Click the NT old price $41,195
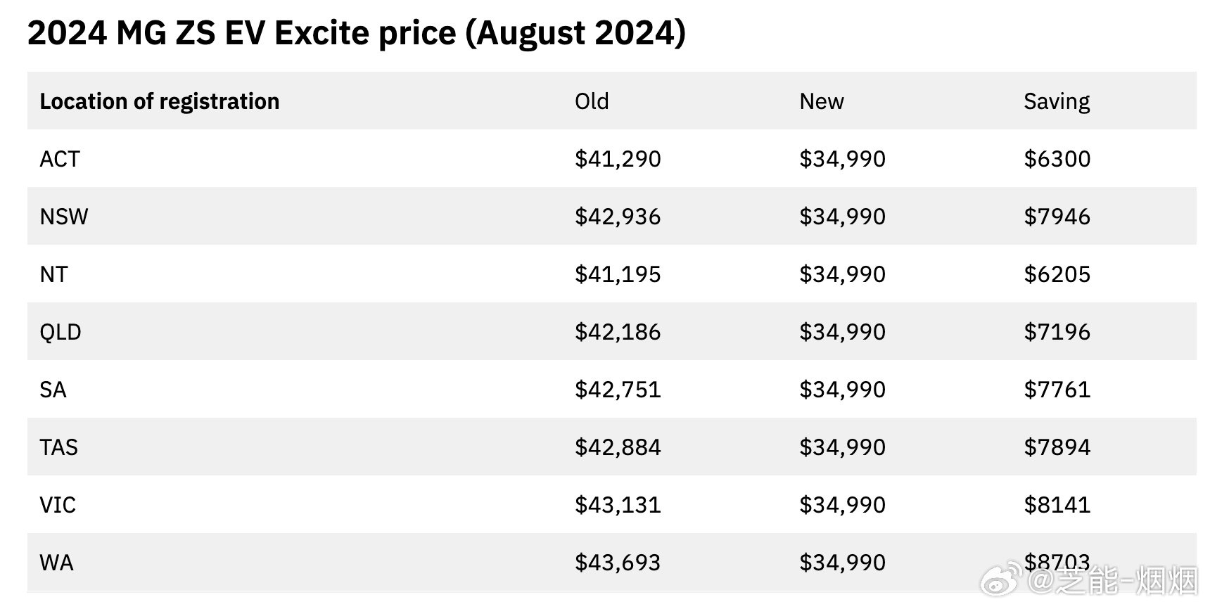The width and height of the screenshot is (1210, 609). click(x=618, y=274)
